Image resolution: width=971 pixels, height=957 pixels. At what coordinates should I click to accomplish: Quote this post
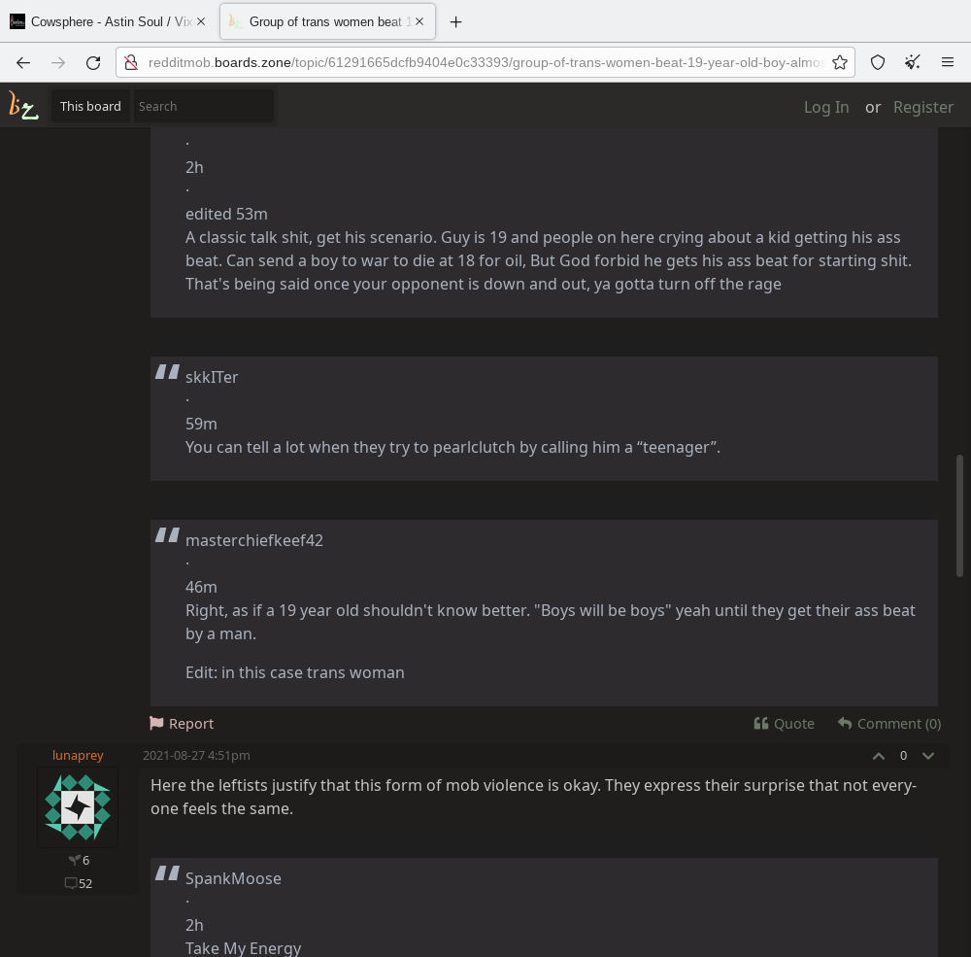click(784, 723)
